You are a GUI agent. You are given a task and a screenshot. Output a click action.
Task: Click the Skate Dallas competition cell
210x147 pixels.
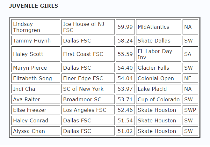point(159,41)
